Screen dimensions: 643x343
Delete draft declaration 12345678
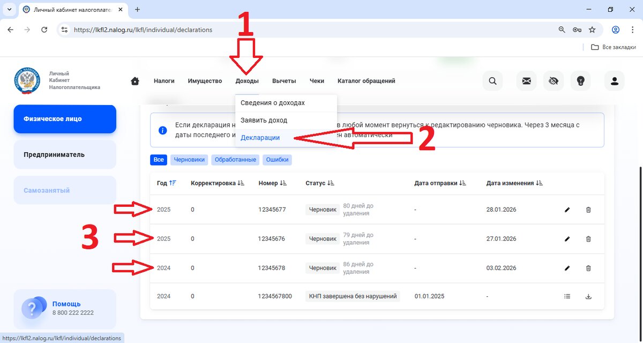click(x=588, y=268)
